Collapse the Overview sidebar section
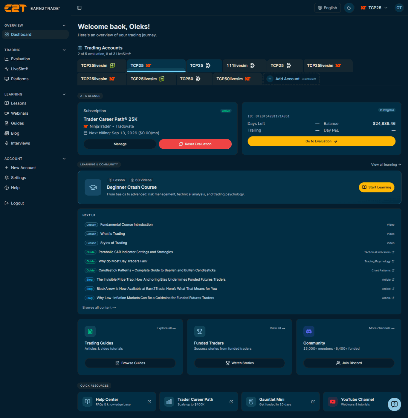 35,25
